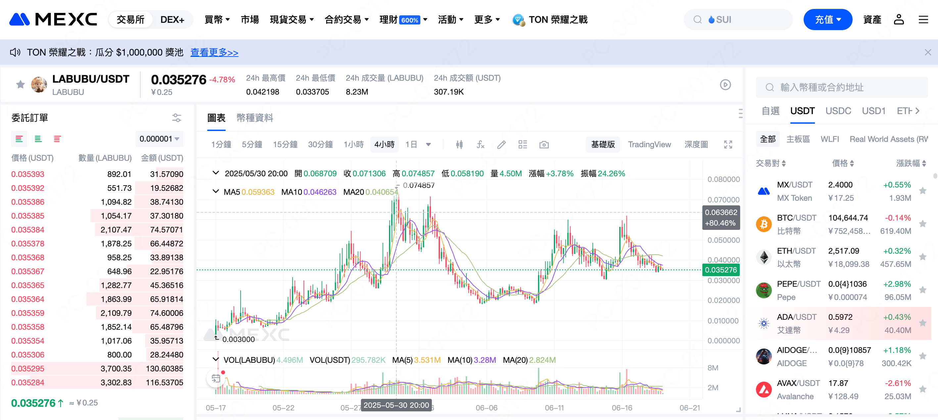Click the 0.035295 sell order price
Viewport: 938px width, 420px height.
pyautogui.click(x=28, y=369)
